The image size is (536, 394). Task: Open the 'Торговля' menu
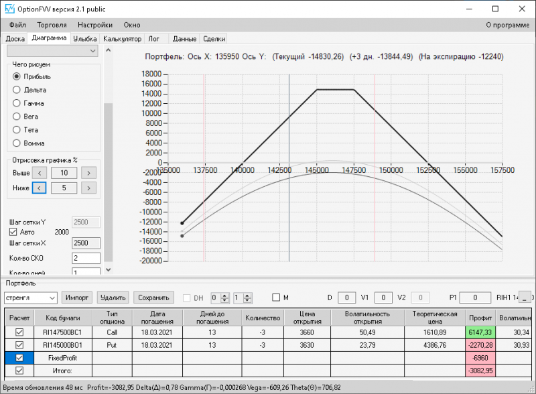click(x=52, y=25)
